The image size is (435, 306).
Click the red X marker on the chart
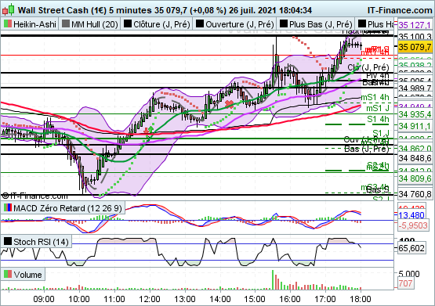tap(229, 104)
